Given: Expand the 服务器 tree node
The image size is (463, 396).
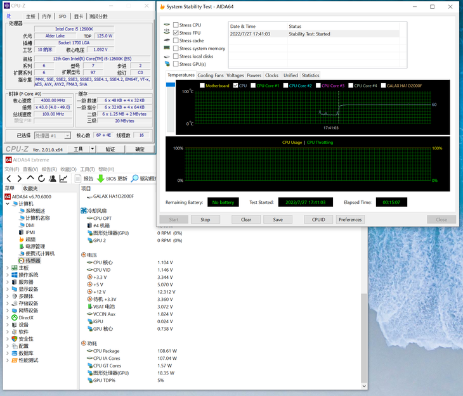Looking at the screenshot, I should (8, 282).
